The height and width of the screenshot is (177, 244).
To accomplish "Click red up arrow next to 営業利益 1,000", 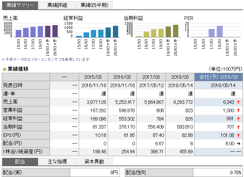I will pos(238,110).
